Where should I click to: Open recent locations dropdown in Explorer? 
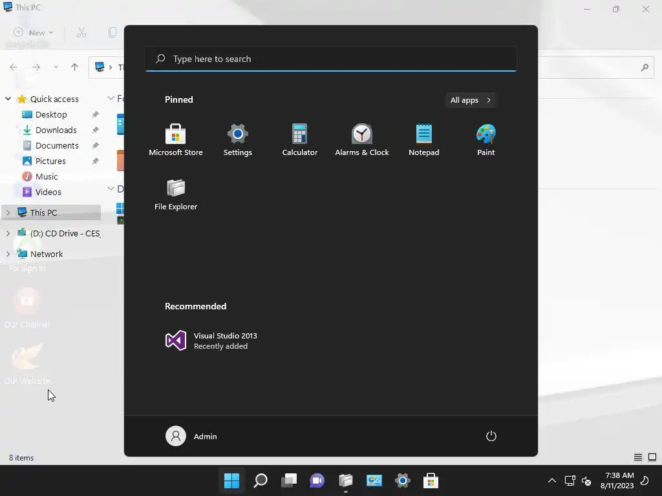56,67
